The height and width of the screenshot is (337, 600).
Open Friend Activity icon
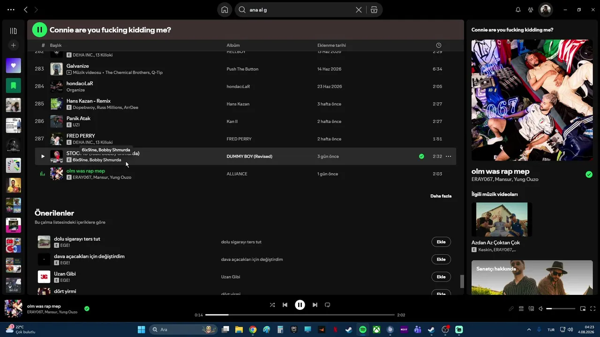(x=531, y=10)
